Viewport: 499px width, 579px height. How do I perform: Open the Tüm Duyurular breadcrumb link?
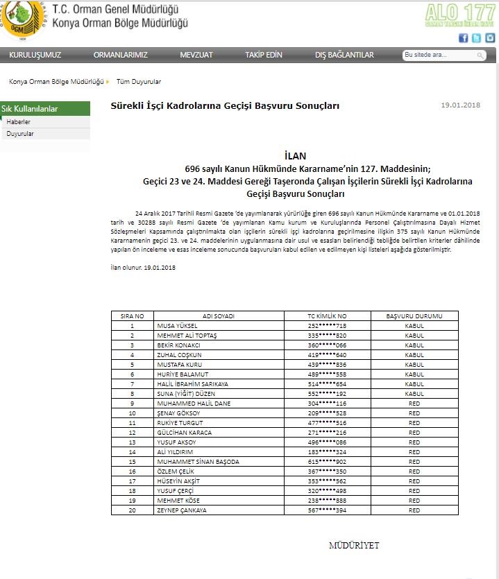(139, 82)
